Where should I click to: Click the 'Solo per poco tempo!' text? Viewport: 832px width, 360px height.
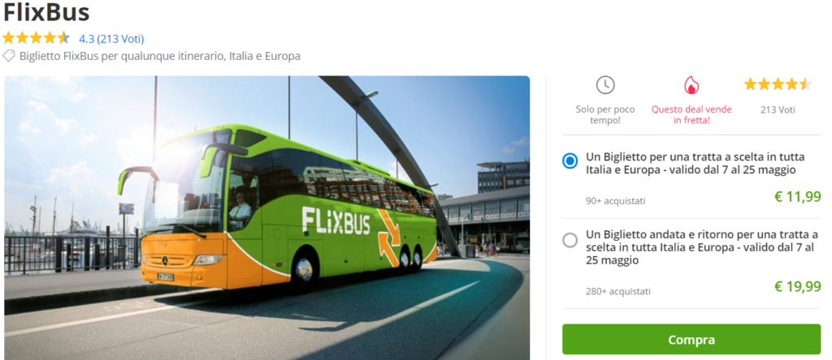tap(604, 114)
